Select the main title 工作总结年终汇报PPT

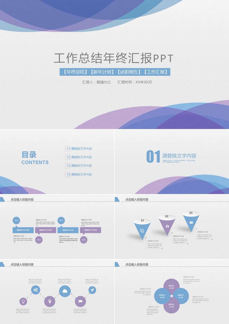(x=113, y=58)
